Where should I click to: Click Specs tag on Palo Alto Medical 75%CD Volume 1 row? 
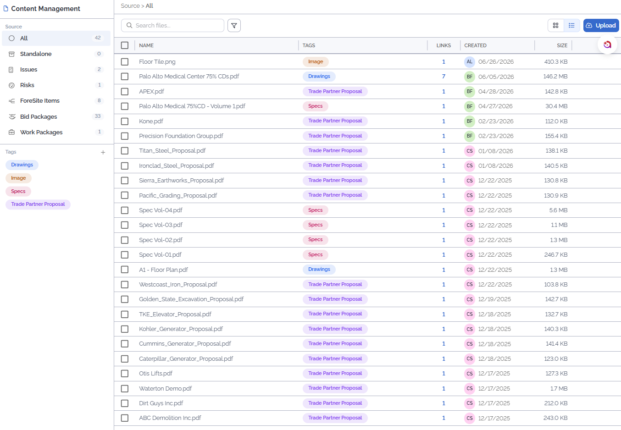[x=315, y=106]
